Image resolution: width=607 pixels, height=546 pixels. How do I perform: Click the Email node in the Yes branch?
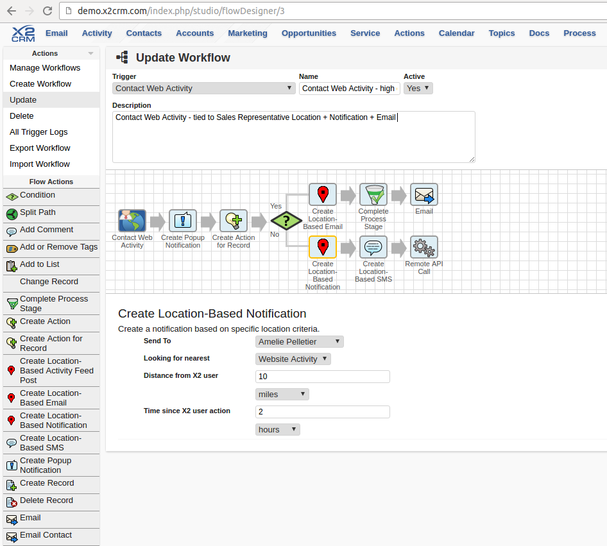click(423, 194)
